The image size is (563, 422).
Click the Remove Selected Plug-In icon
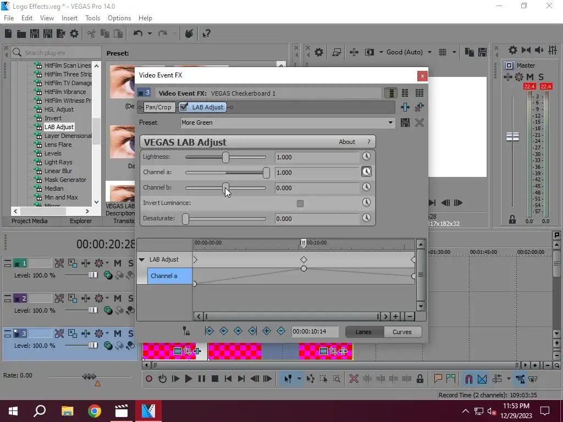point(419,107)
